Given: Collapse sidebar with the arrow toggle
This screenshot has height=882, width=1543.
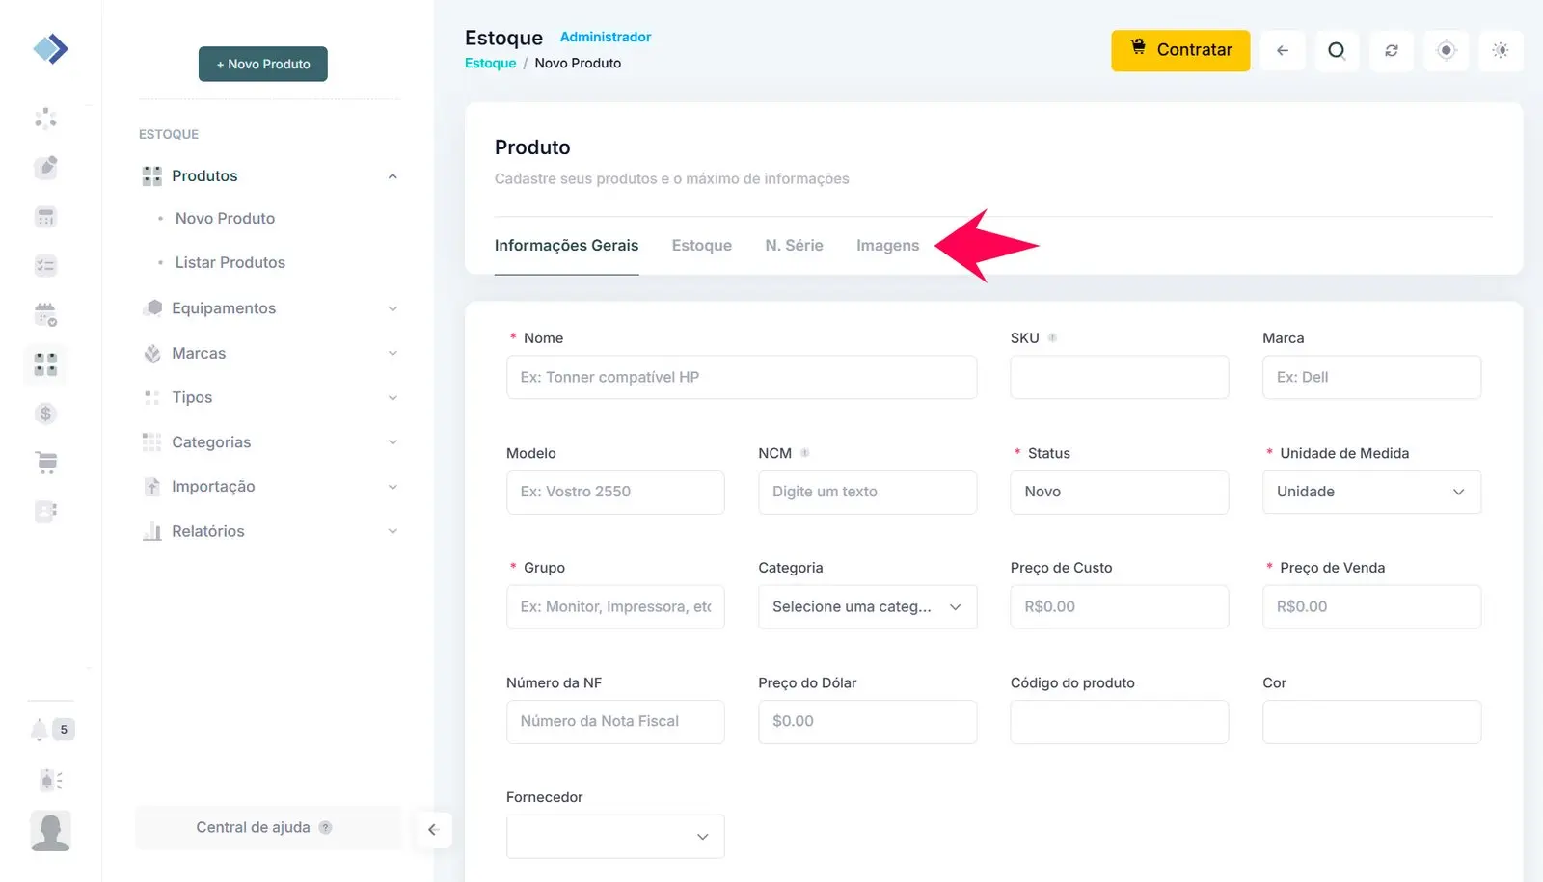Looking at the screenshot, I should coord(433,829).
